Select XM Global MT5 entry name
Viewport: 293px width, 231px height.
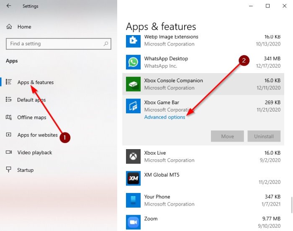click(162, 175)
